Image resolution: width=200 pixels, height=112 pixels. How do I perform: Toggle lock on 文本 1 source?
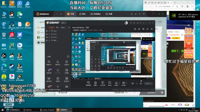tap(49, 34)
